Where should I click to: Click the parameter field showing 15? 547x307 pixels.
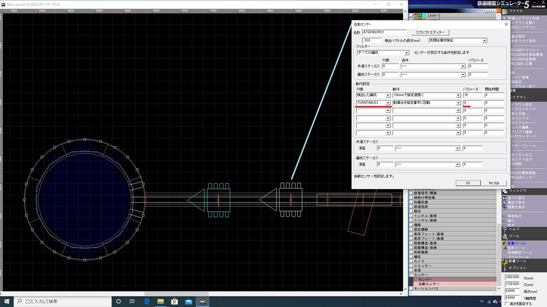(x=473, y=95)
